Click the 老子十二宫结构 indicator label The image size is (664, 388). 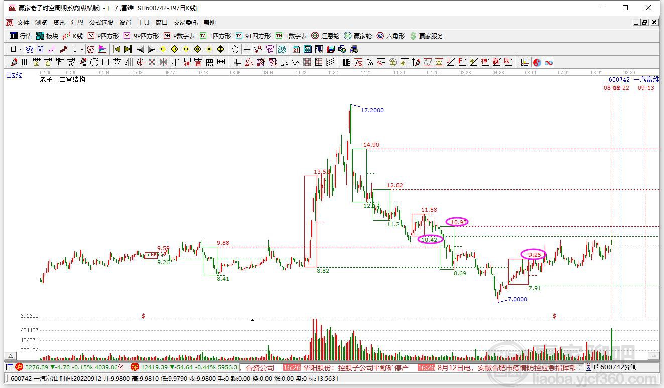tap(63, 79)
